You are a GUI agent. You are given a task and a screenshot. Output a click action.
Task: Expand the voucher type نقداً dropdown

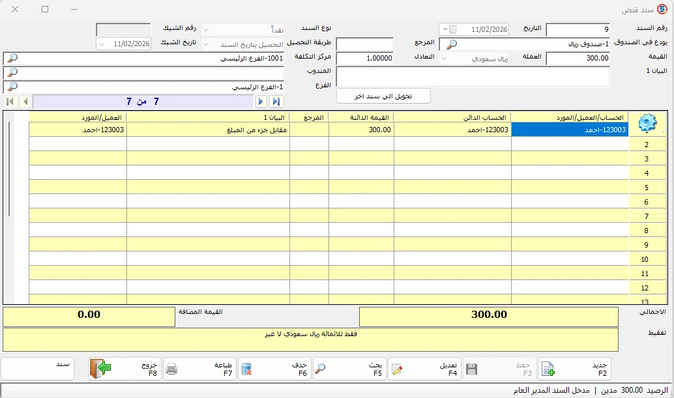pyautogui.click(x=206, y=29)
